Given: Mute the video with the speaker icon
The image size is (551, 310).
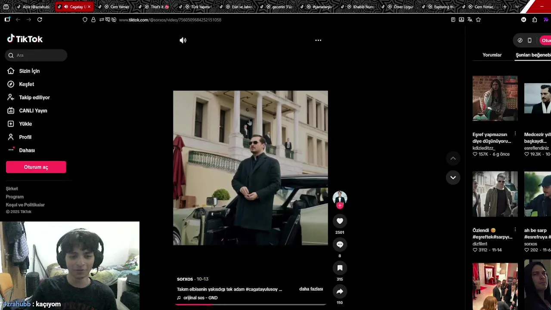Looking at the screenshot, I should tap(183, 40).
